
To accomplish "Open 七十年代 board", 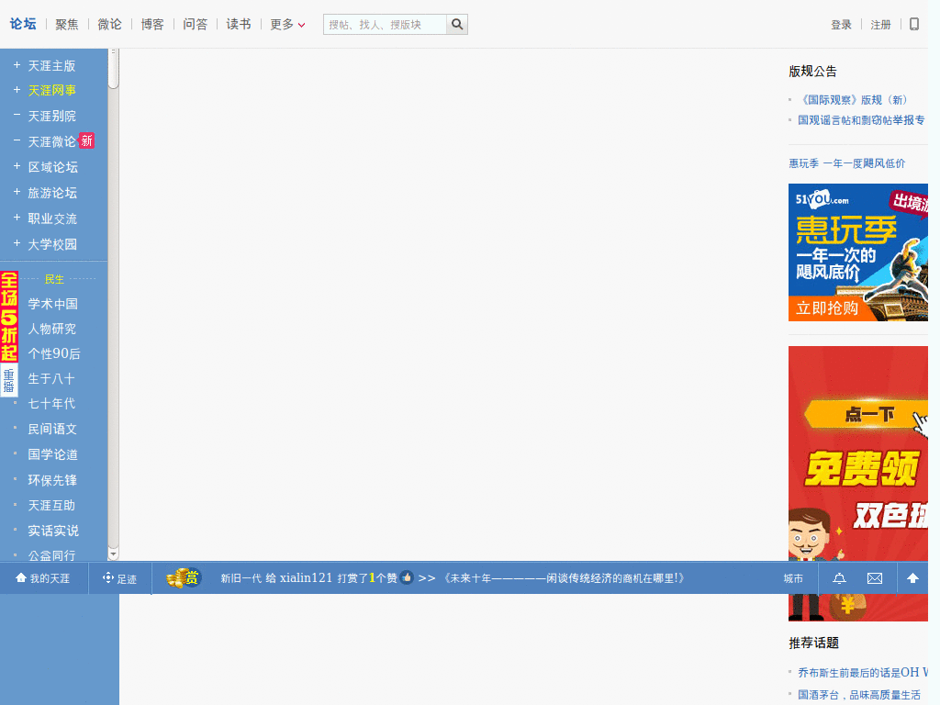I will coord(51,404).
